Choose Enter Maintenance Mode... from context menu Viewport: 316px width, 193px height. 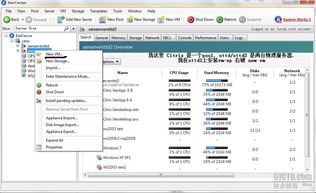coord(68,77)
